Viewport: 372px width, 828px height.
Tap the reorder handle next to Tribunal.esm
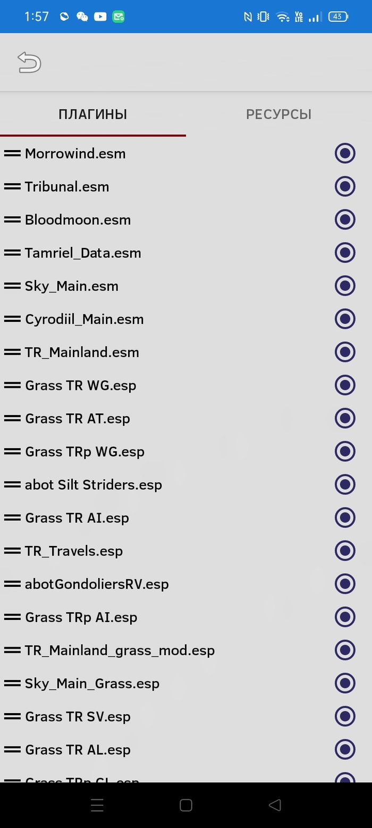click(12, 187)
